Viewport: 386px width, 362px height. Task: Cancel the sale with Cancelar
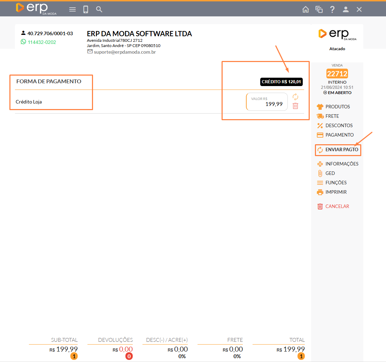point(337,206)
